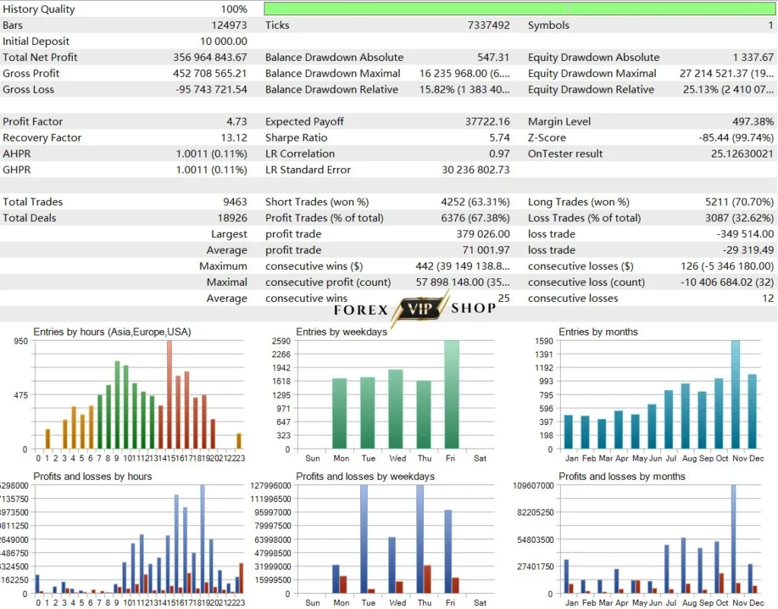Click Total Deals value 18926
The image size is (778, 609).
(x=232, y=218)
